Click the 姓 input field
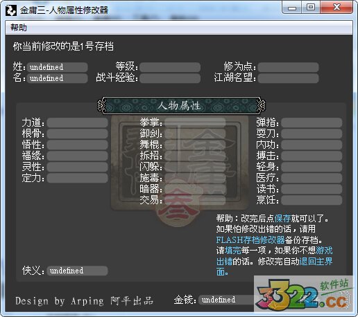Image resolution: width=358 pixels, height=317 pixels. pyautogui.click(x=58, y=67)
